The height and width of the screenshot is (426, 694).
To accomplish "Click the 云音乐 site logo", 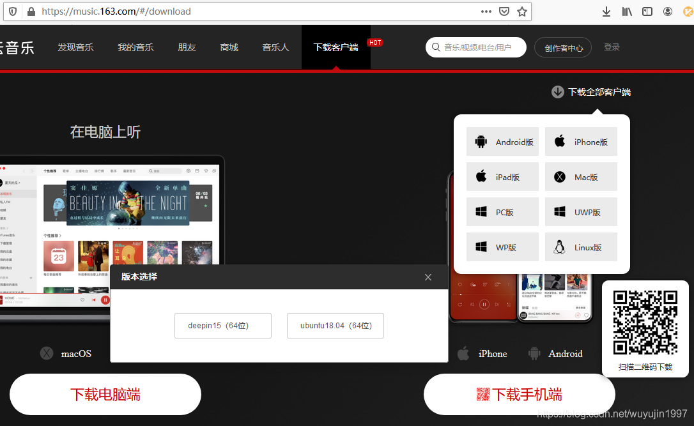I will (x=17, y=47).
